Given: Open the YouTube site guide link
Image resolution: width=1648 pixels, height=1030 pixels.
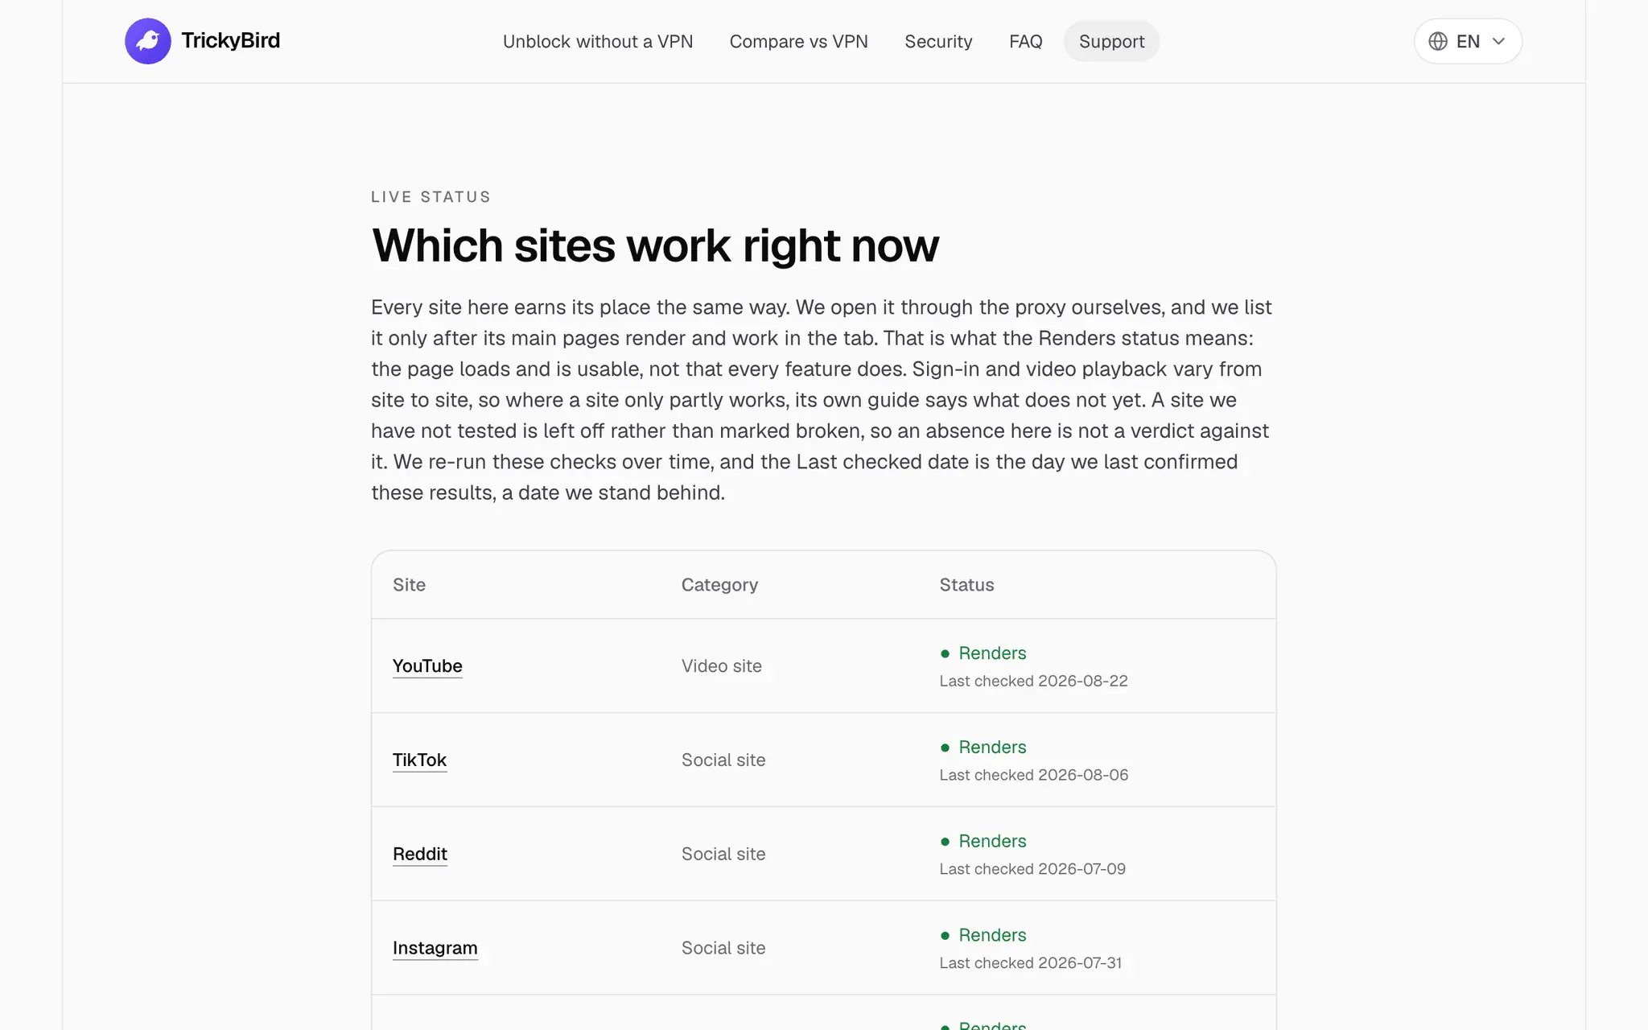Looking at the screenshot, I should coord(427,666).
